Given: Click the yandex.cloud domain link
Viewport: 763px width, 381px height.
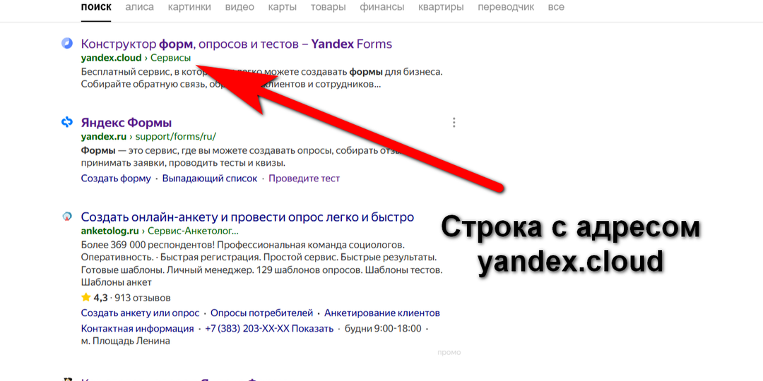Looking at the screenshot, I should 111,59.
